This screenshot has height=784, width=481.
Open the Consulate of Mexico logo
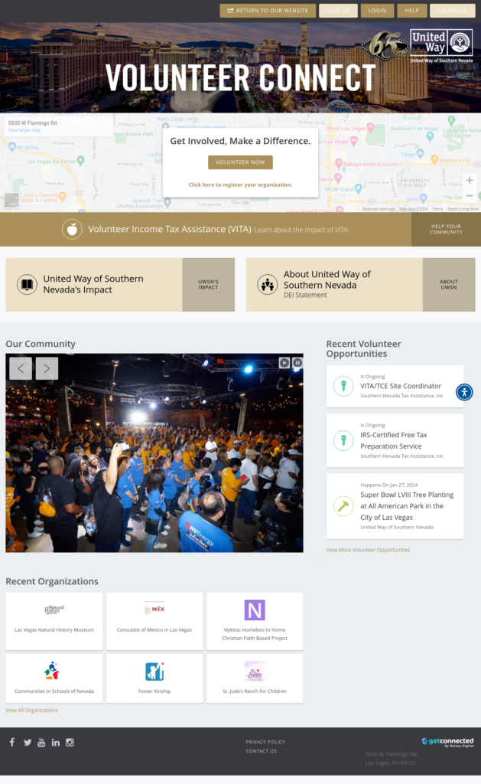pyautogui.click(x=154, y=609)
